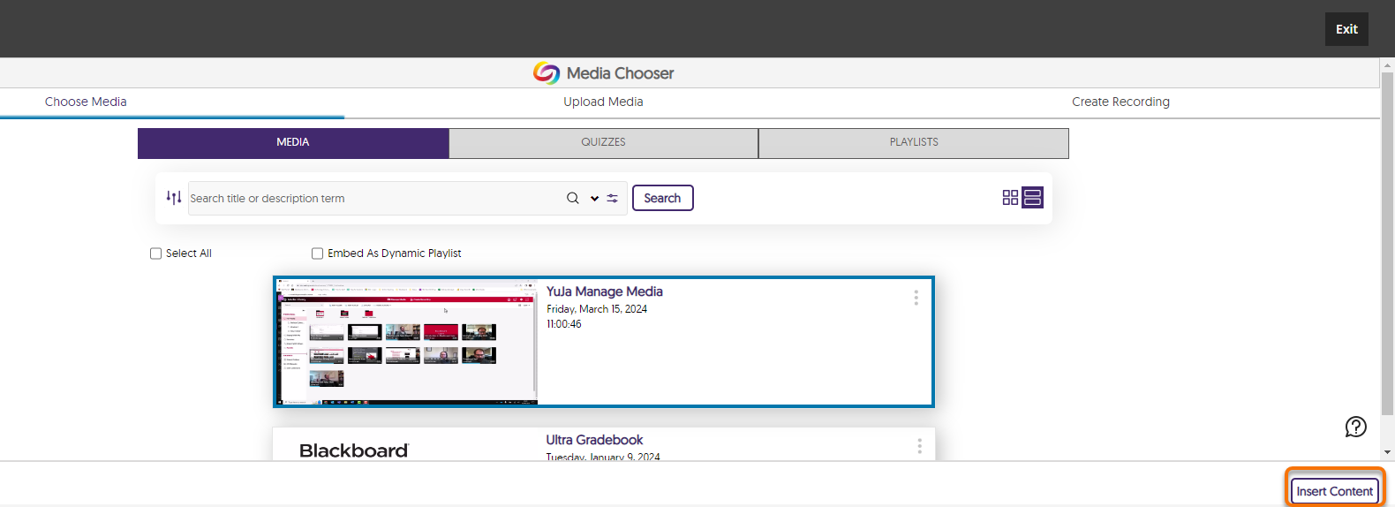1395x507 pixels.
Task: Open the advanced search filter sliders icon
Action: coord(613,199)
